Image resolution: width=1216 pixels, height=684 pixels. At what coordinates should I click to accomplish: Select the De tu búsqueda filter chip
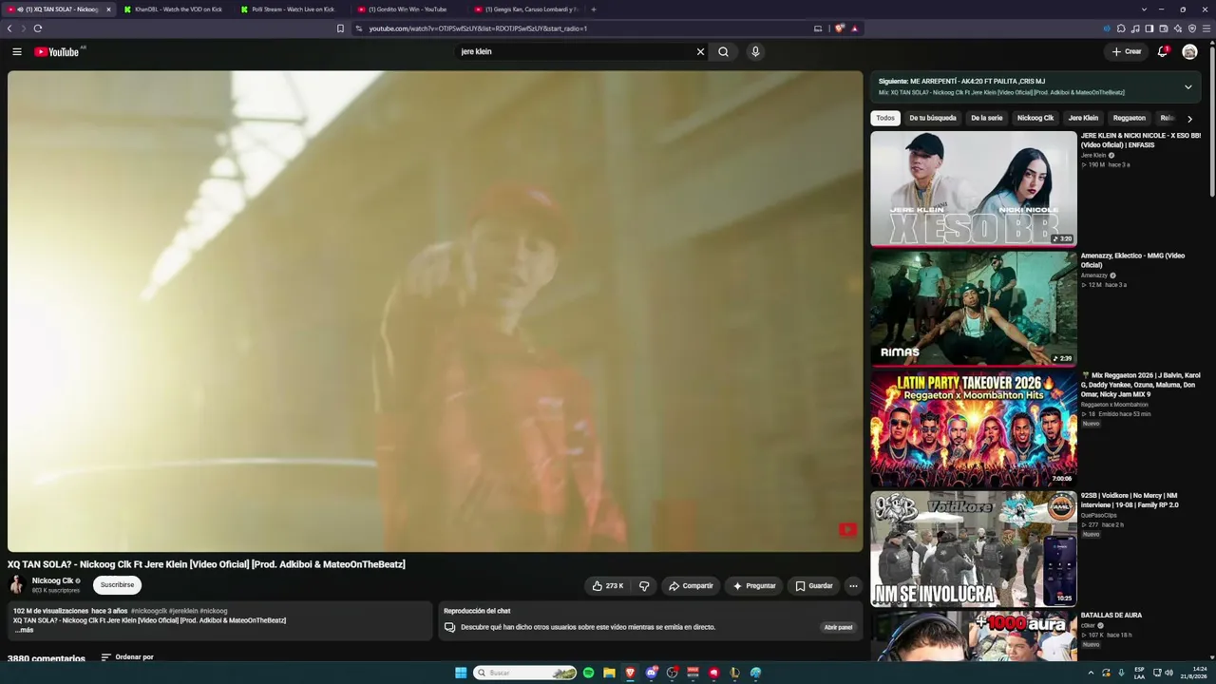933,118
